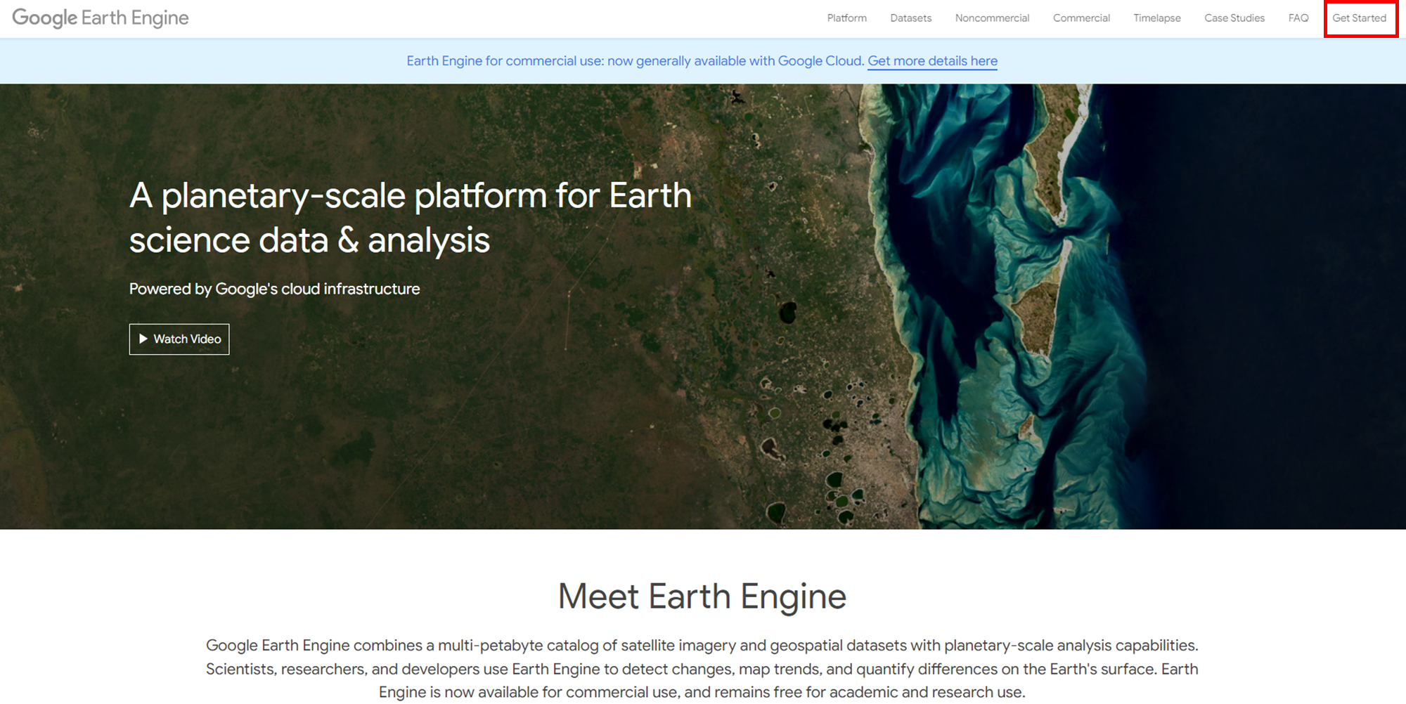Go to the Noncommercial page
The image size is (1406, 704).
tap(992, 18)
